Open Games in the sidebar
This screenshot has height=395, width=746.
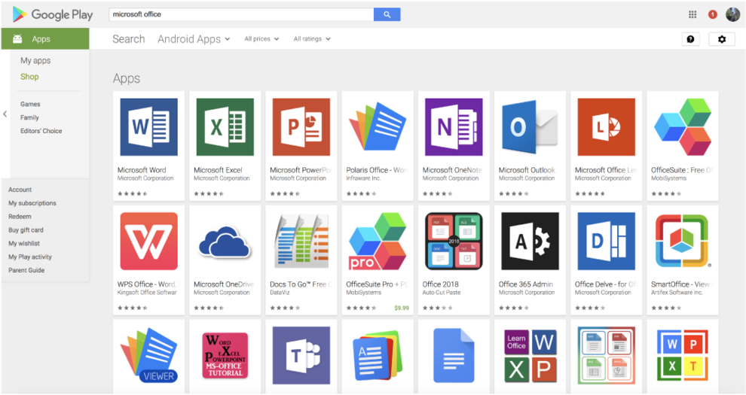[30, 104]
